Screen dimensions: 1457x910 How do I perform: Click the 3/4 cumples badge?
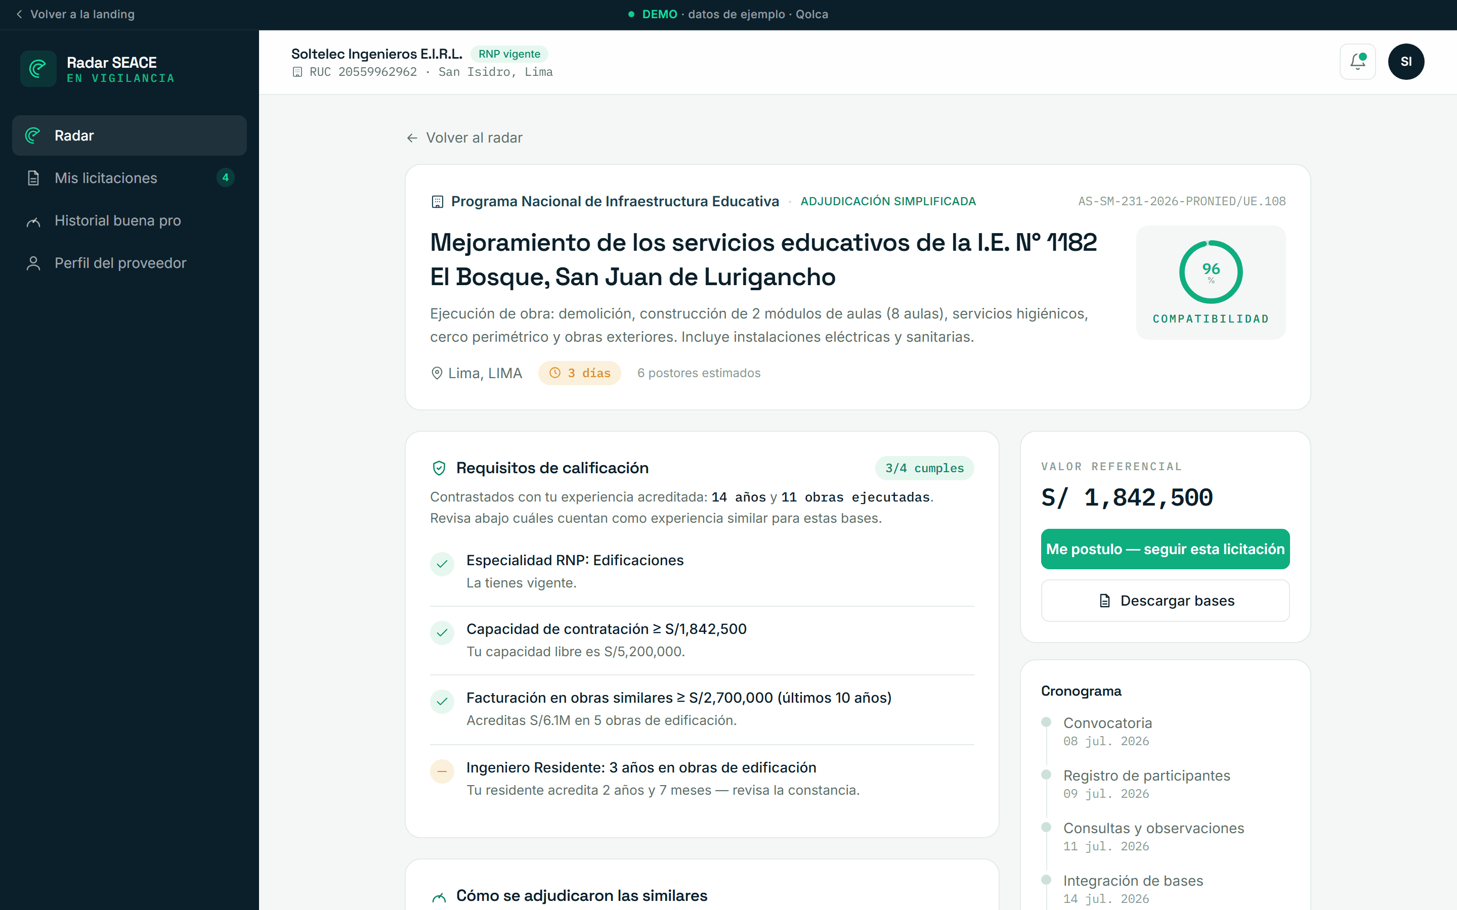pyautogui.click(x=924, y=468)
